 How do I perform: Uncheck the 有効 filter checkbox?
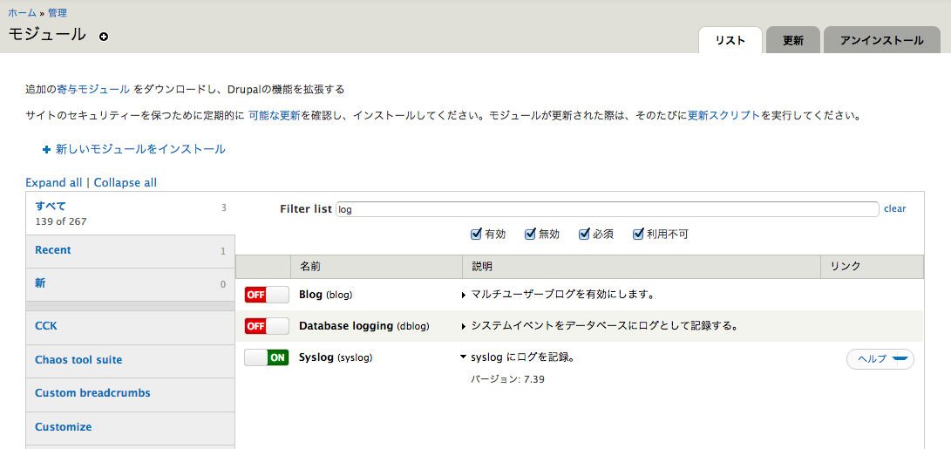click(476, 234)
